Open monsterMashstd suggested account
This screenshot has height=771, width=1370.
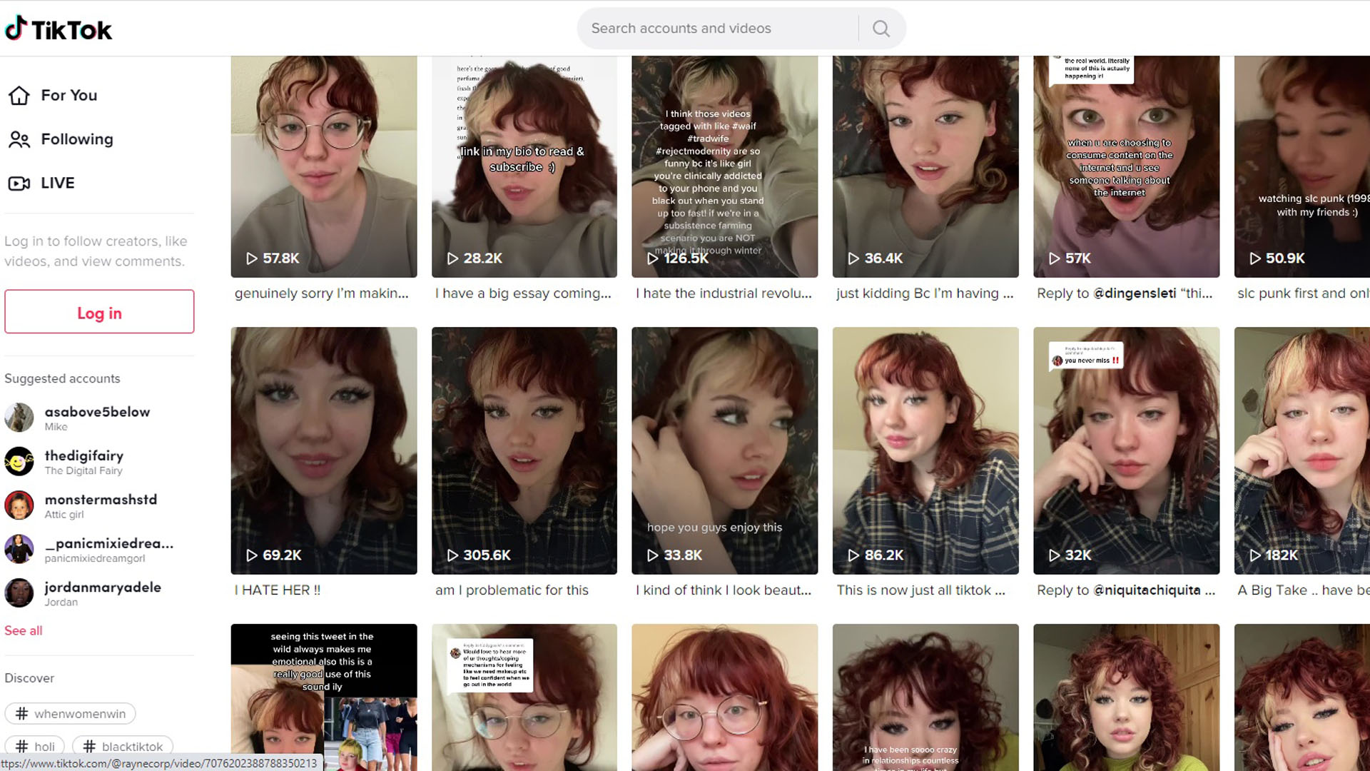click(101, 505)
